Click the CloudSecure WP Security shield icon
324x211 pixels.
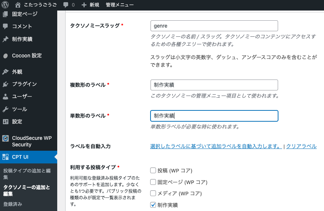tap(5, 138)
